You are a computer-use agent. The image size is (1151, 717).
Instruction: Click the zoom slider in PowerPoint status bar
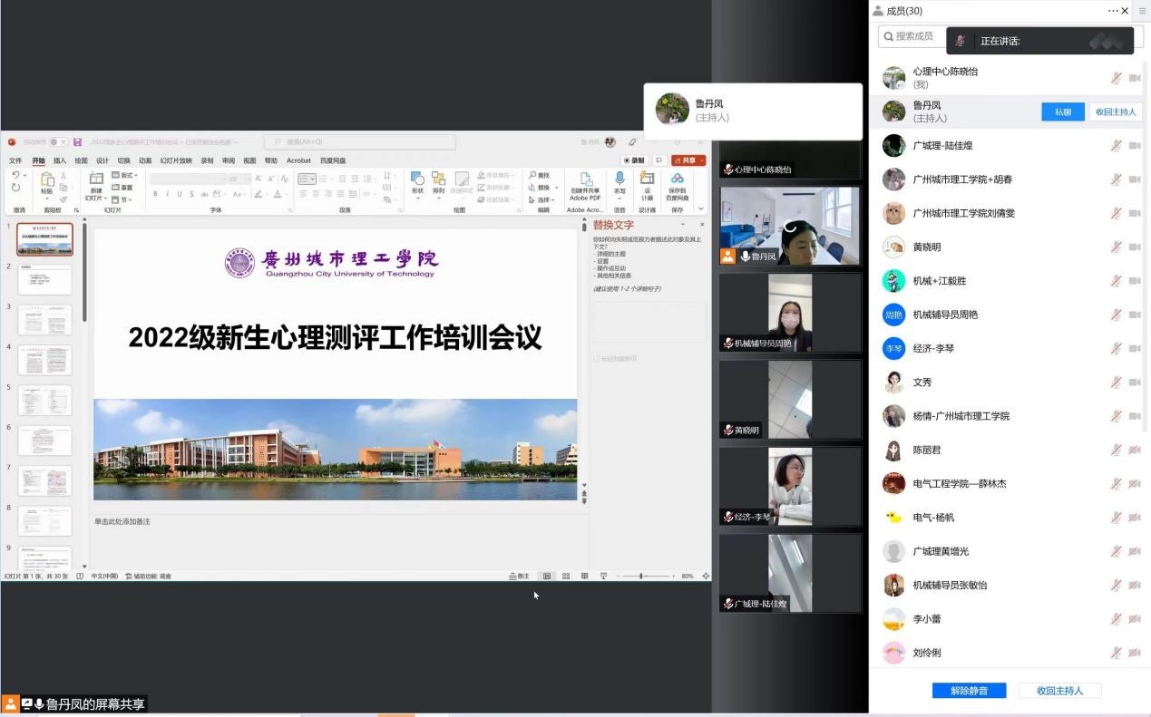tap(641, 577)
